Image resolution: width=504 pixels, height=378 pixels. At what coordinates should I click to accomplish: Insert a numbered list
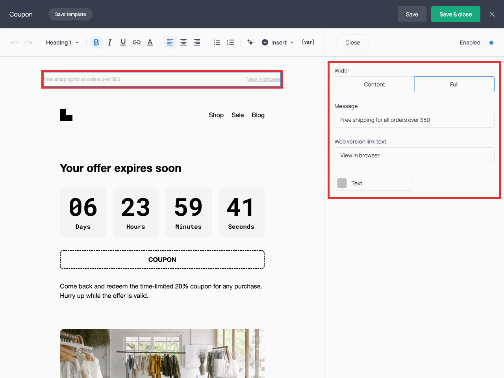230,43
